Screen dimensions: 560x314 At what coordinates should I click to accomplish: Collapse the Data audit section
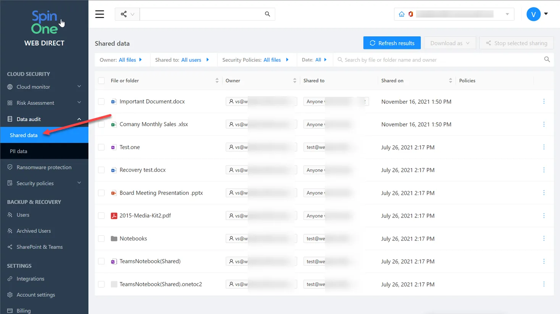[29, 119]
